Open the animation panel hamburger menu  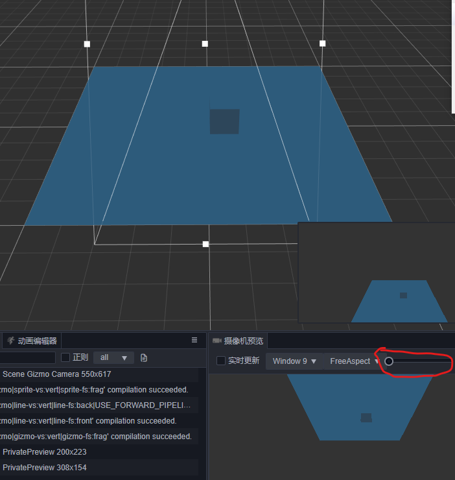point(194,340)
